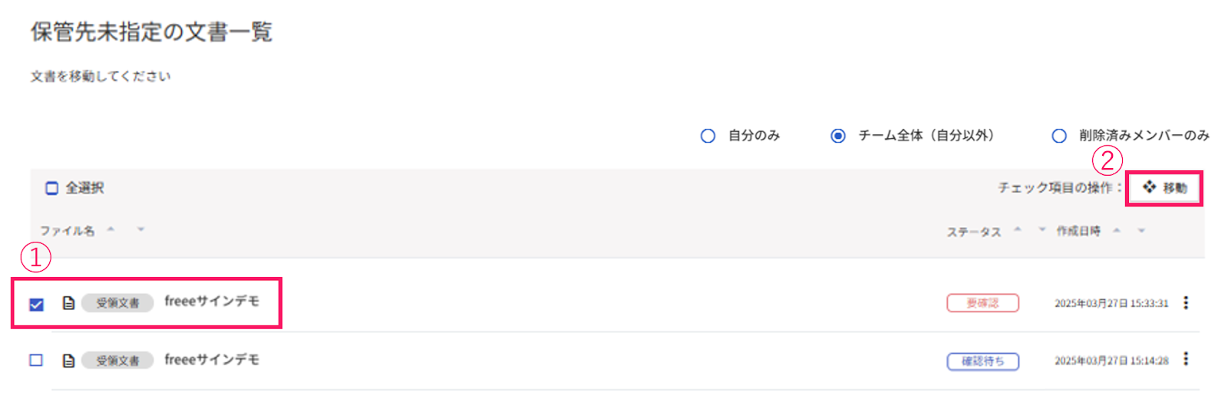The image size is (1228, 409).
Task: Sort ファイル名 descending with the down arrow
Action: [x=140, y=229]
